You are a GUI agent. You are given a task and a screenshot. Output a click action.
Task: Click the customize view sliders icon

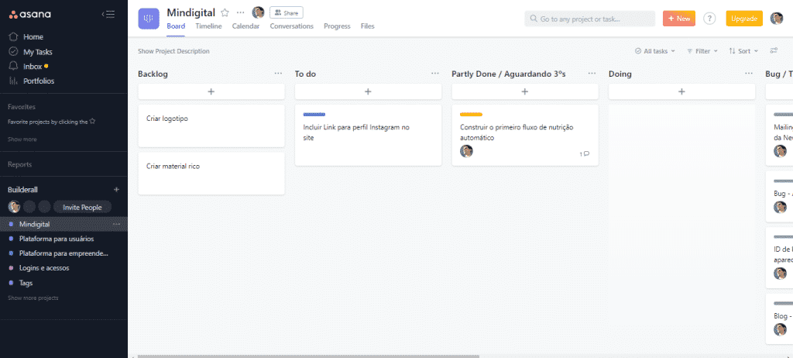pos(774,51)
